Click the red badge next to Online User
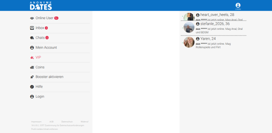272x133 pixels. coord(56,18)
